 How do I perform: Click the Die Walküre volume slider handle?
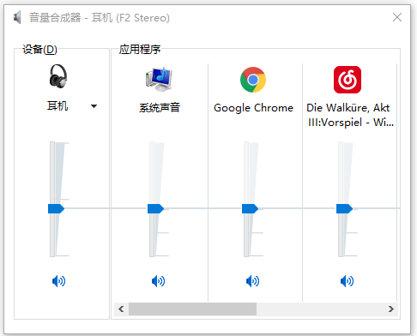[x=344, y=209]
